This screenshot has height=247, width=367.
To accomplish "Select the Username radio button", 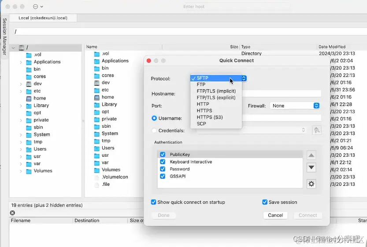I will [x=154, y=118].
